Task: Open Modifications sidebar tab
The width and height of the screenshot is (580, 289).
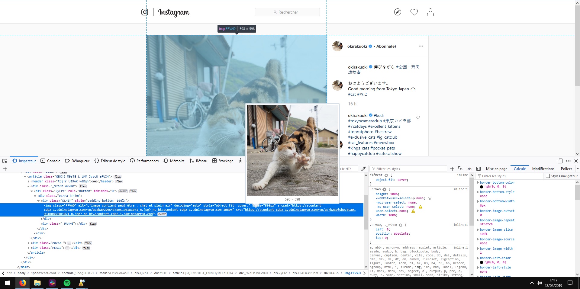Action: 543,169
